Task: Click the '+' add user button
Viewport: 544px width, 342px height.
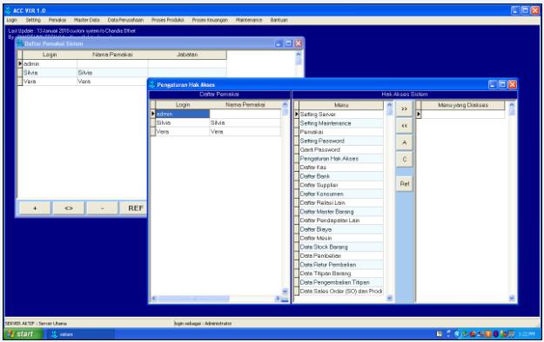Action: coord(35,208)
